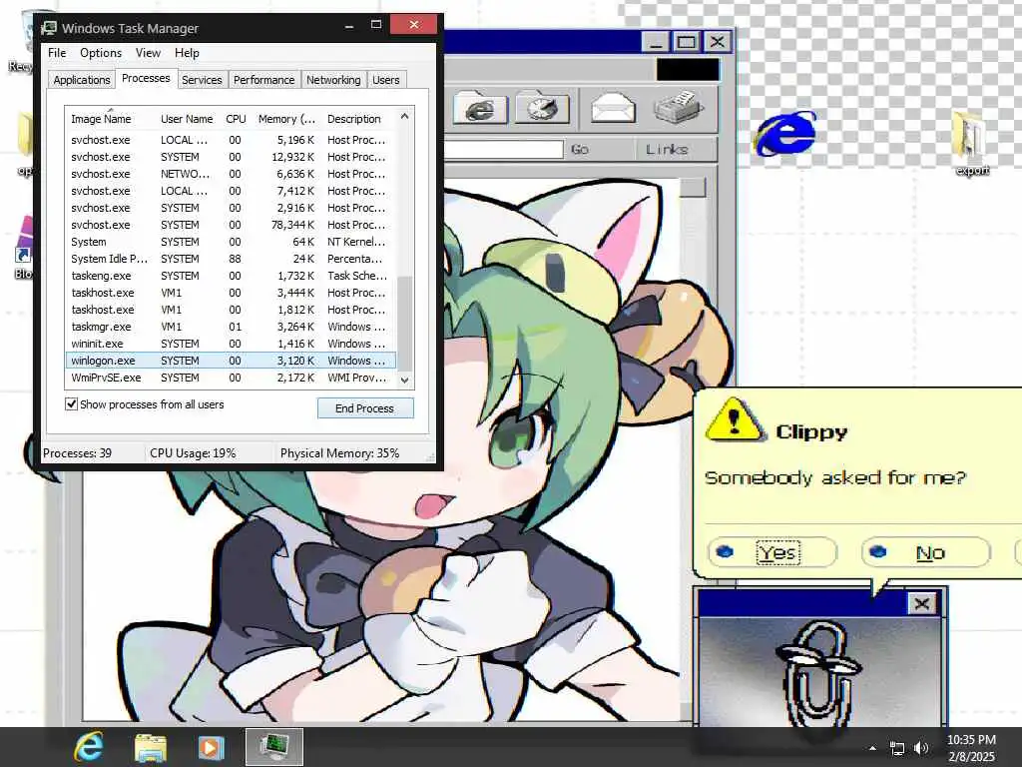The width and height of the screenshot is (1022, 767).
Task: Select the WmiPrvSE.exe process row
Action: click(x=231, y=378)
